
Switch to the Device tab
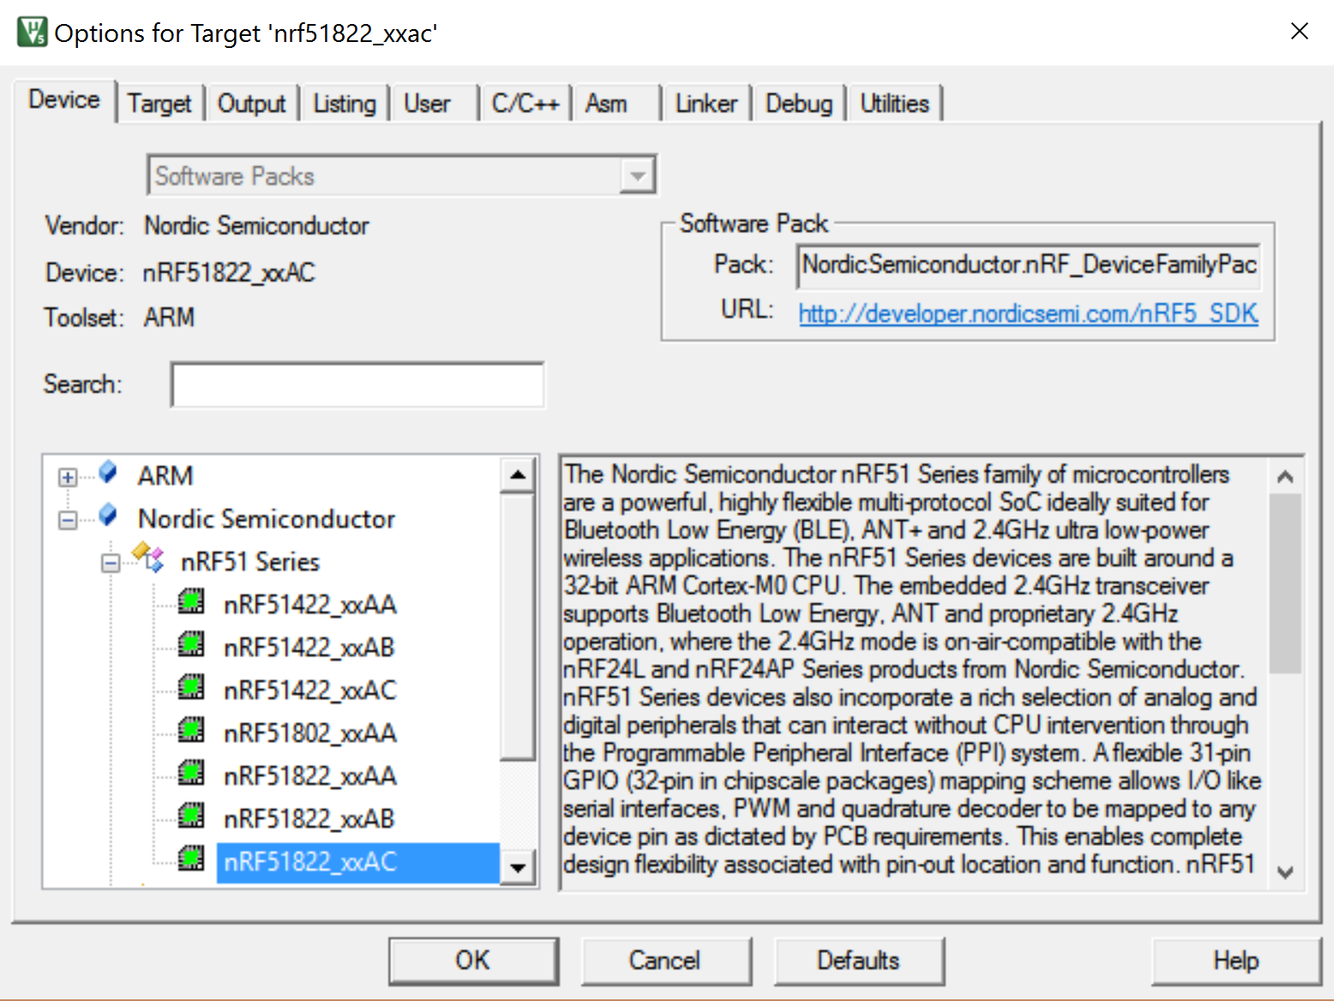[64, 100]
